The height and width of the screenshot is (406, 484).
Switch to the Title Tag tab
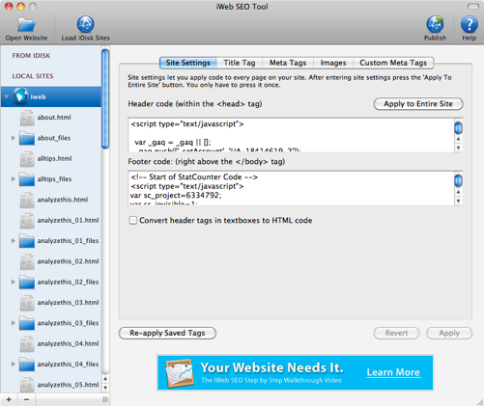(x=240, y=63)
